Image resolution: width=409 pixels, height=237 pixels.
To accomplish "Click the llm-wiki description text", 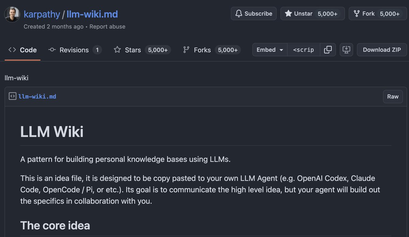I will [16, 78].
